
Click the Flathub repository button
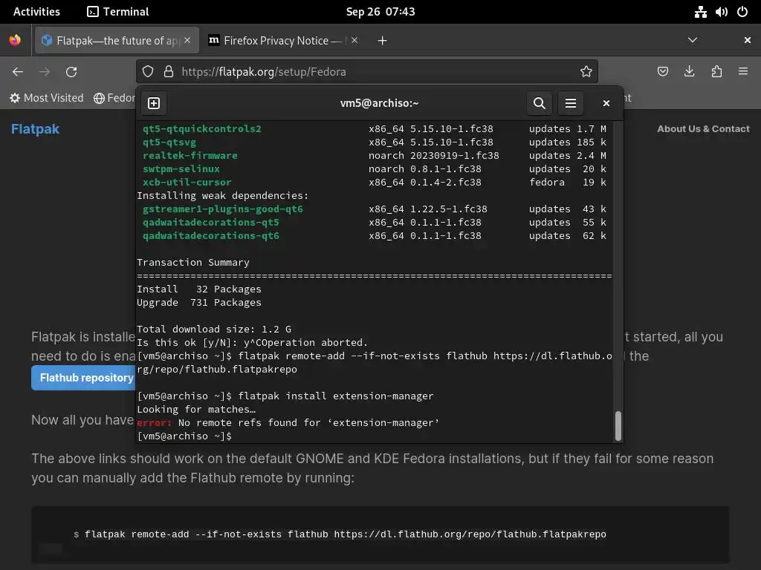83,378
